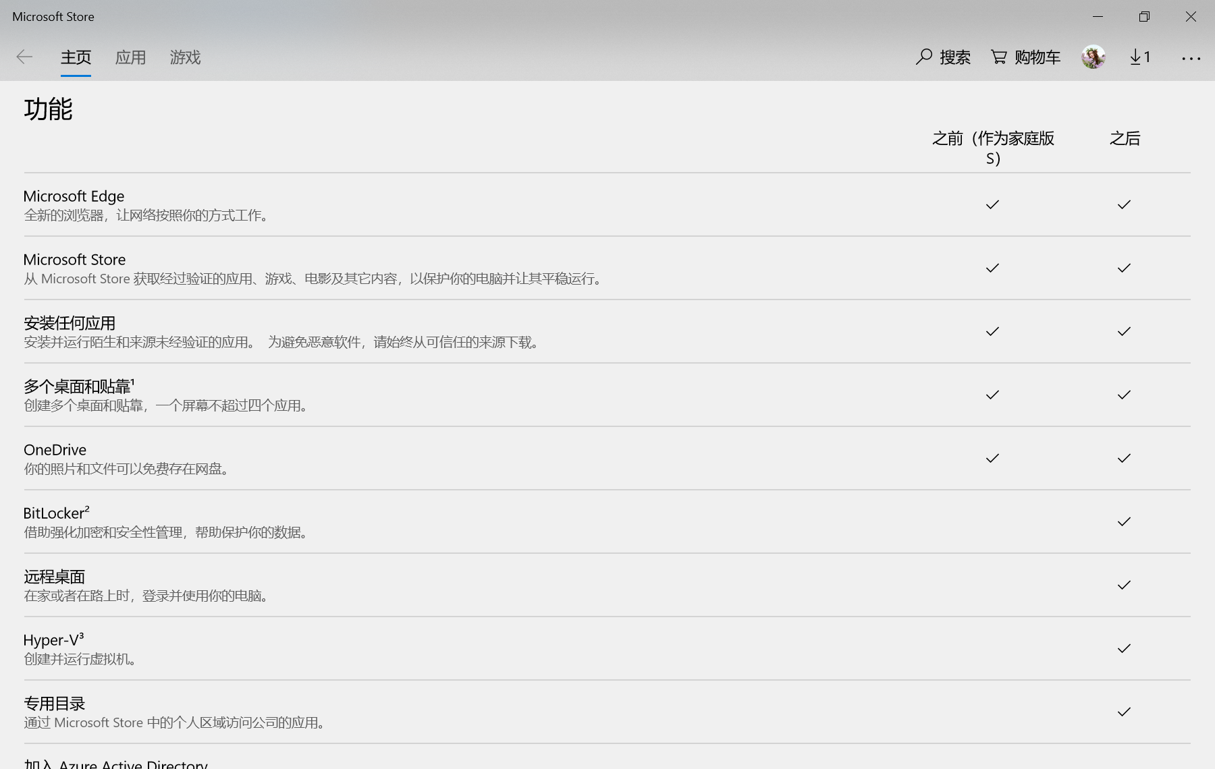This screenshot has height=769, width=1215.
Task: Click the Hyper-V feature title
Action: (x=53, y=639)
